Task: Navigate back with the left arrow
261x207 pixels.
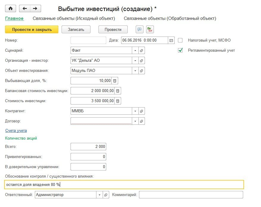Action: pyautogui.click(x=25, y=9)
